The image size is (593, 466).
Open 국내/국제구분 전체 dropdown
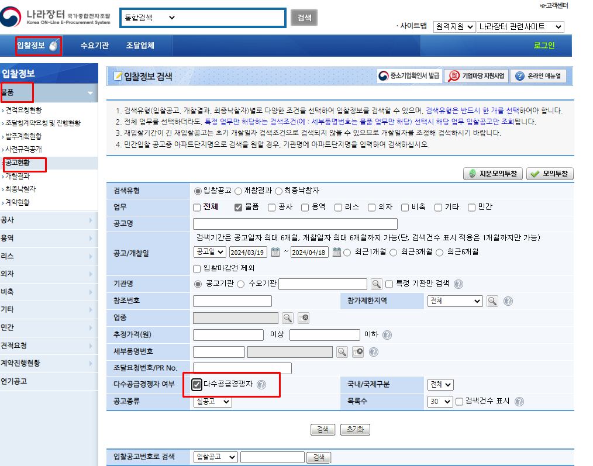pyautogui.click(x=440, y=385)
